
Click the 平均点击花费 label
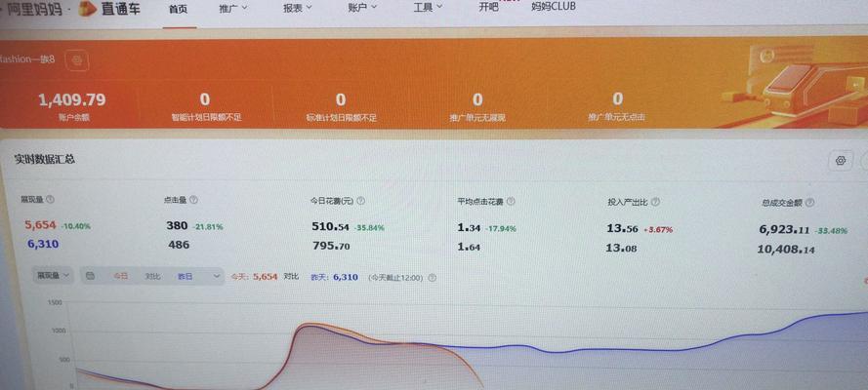tap(480, 202)
